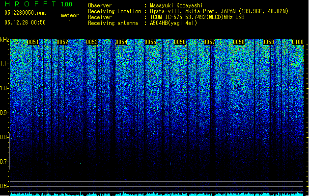The width and height of the screenshot is (309, 196).
Task: Click the Ogata-vill. Akita-Pref. JAPAN location text
Action: point(219,11)
